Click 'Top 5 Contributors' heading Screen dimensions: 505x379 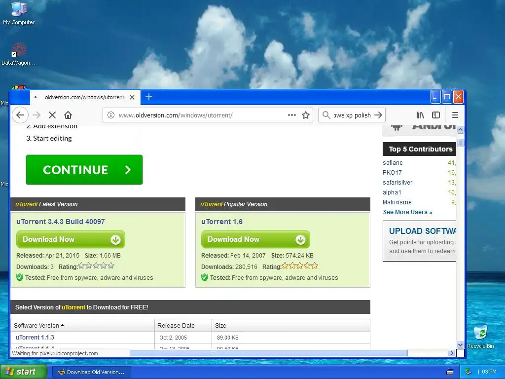pyautogui.click(x=420, y=149)
